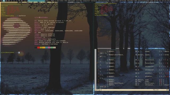The image size is (170, 95).
Task: Click the []= tiled layout symbol
Action: [x=25, y=1]
